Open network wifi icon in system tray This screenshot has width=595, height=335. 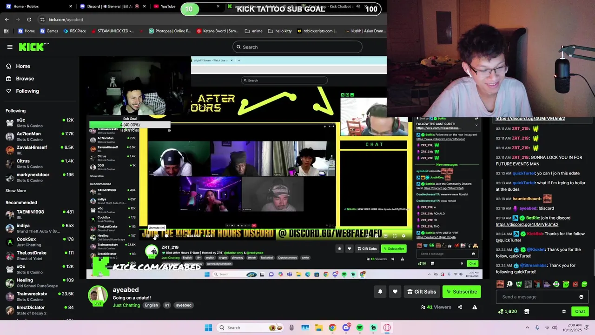tap(547, 328)
